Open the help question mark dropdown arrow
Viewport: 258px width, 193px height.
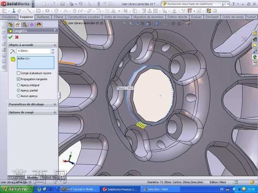(x=238, y=4)
